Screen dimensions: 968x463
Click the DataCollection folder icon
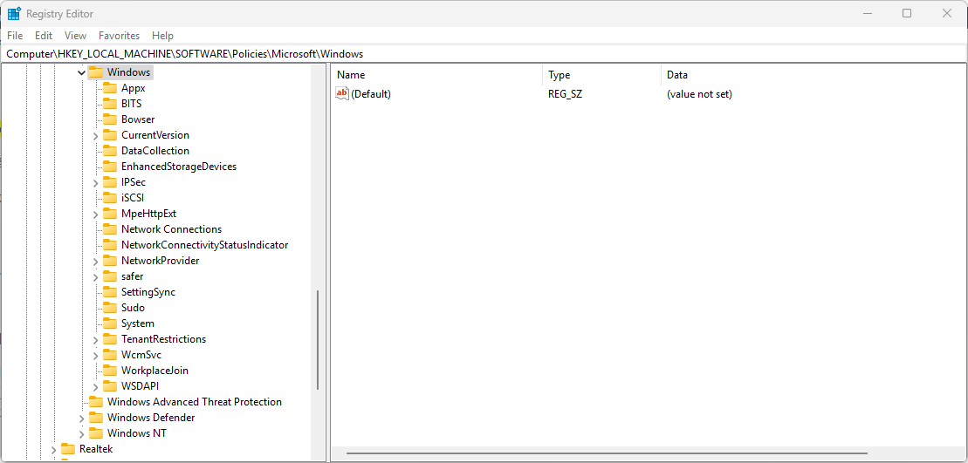(x=109, y=151)
